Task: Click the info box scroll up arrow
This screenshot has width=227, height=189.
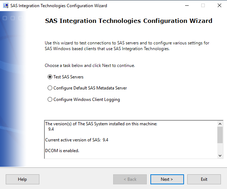Action: click(220, 123)
